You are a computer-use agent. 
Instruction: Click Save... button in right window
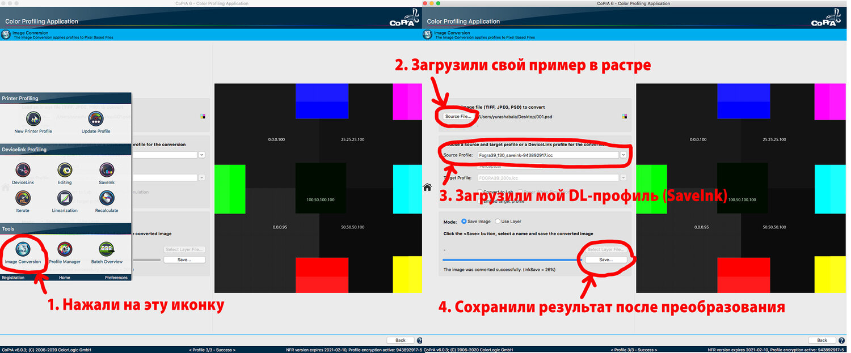606,260
